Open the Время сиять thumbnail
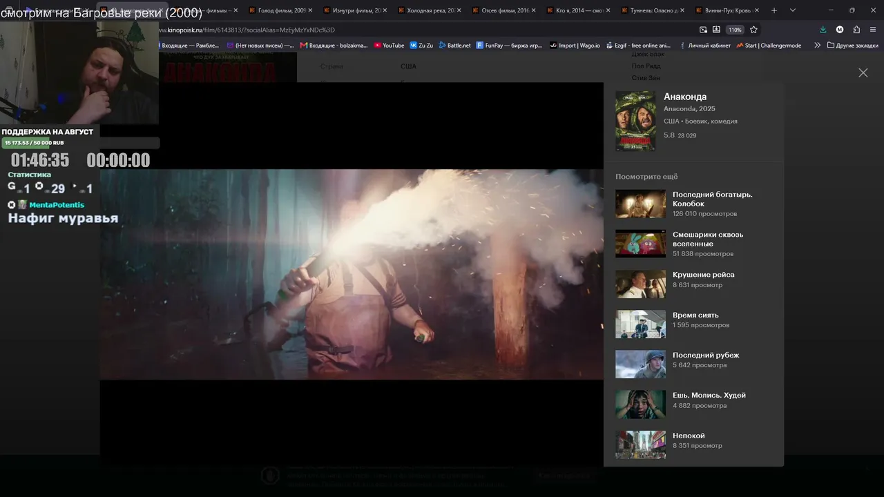This screenshot has width=884, height=497. (x=640, y=324)
